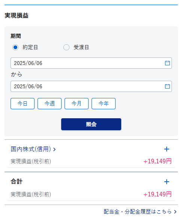Set period with 今日 button
Viewport: 179px width, 220px height.
(23, 104)
